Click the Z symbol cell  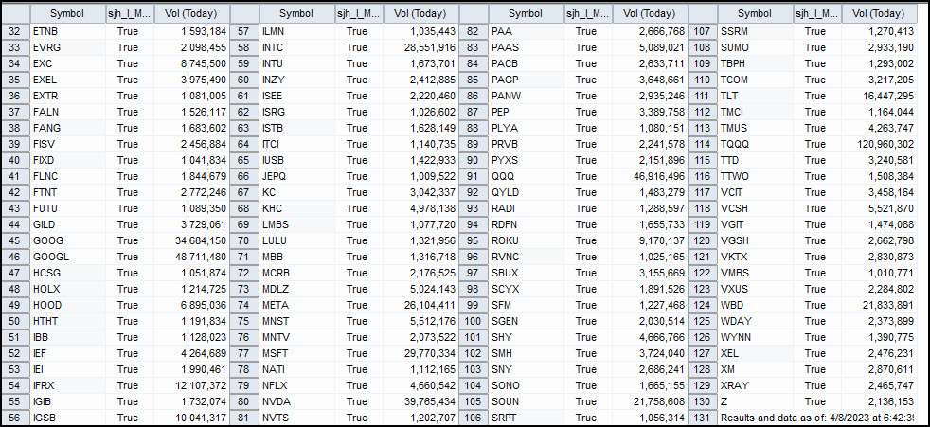click(x=755, y=401)
